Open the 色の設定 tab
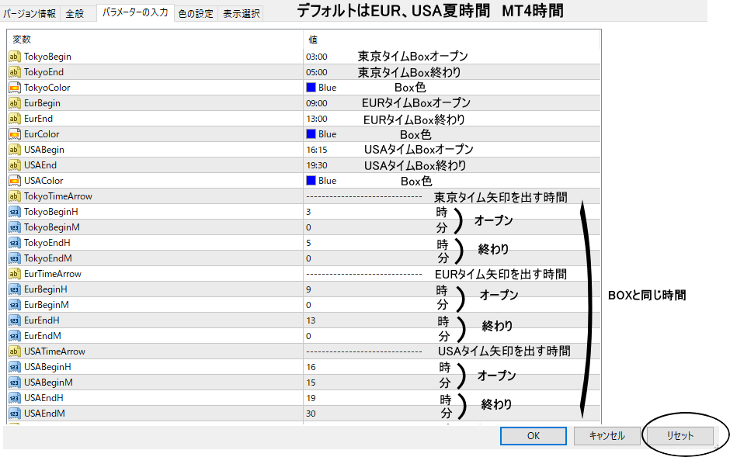Image resolution: width=730 pixels, height=457 pixels. [x=195, y=13]
